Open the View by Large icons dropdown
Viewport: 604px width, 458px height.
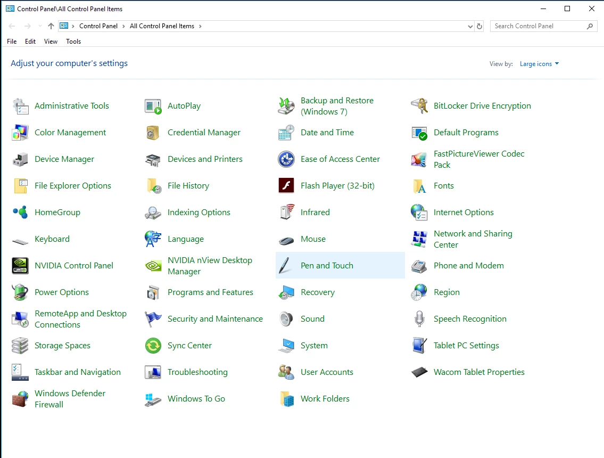(x=539, y=64)
